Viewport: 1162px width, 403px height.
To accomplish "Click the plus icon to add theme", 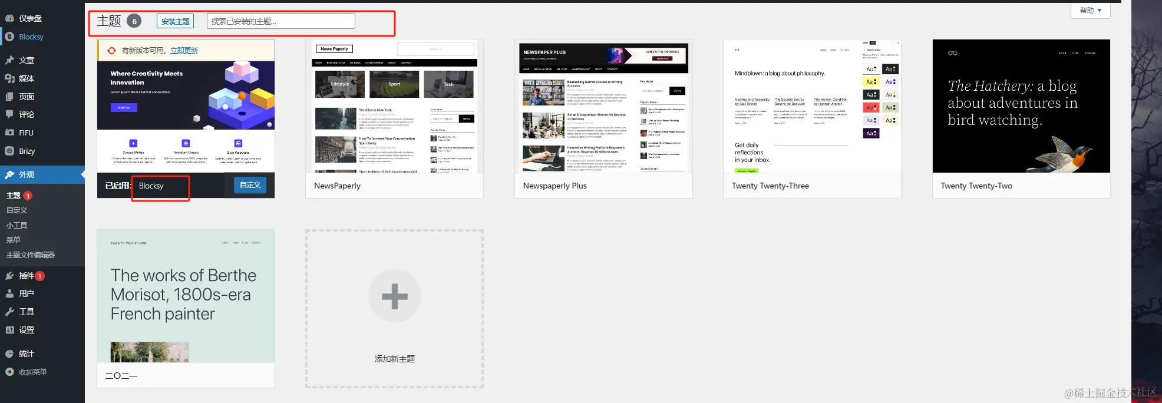I will 395,296.
